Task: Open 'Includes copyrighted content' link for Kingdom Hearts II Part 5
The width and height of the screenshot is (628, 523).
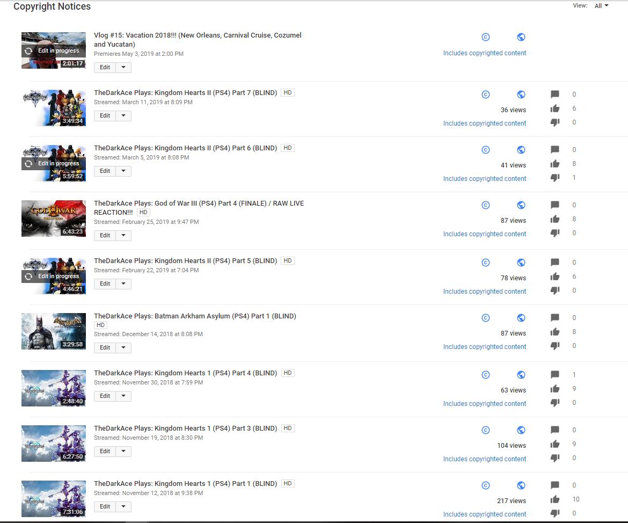Action: click(485, 292)
